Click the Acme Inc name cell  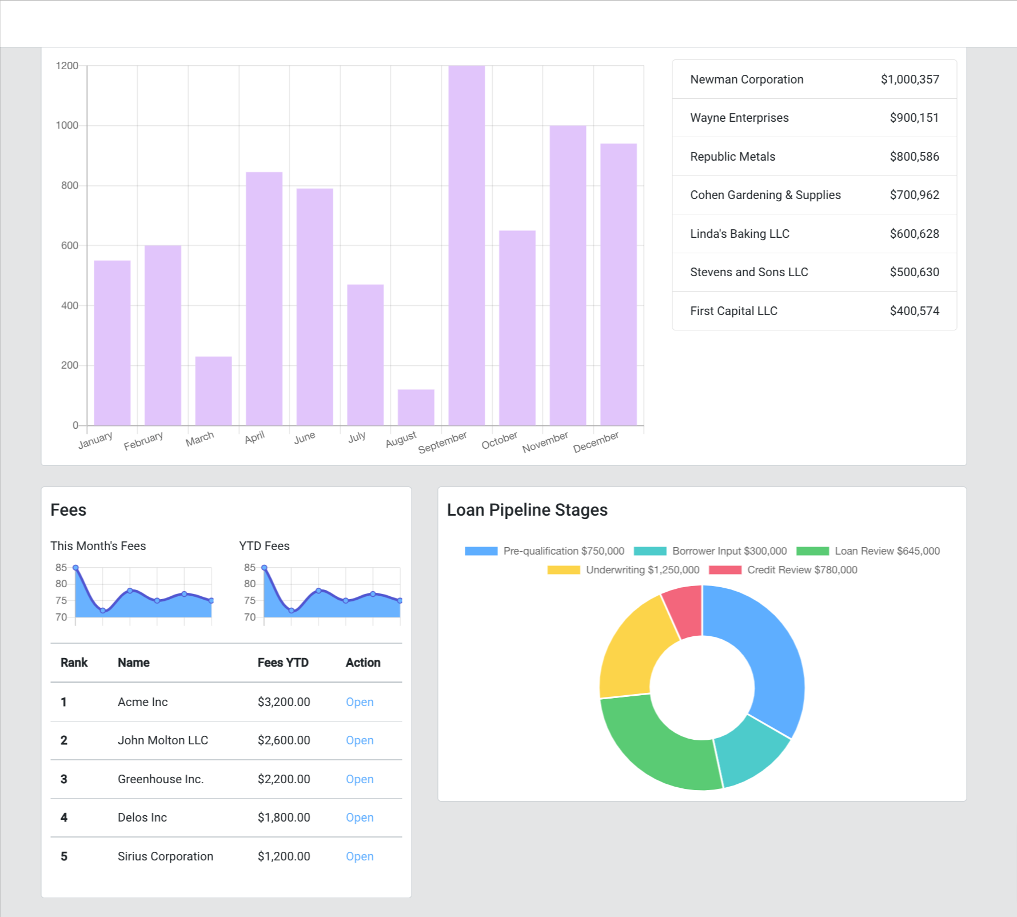pyautogui.click(x=143, y=702)
